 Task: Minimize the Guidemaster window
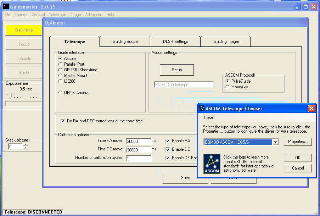(x=297, y=7)
